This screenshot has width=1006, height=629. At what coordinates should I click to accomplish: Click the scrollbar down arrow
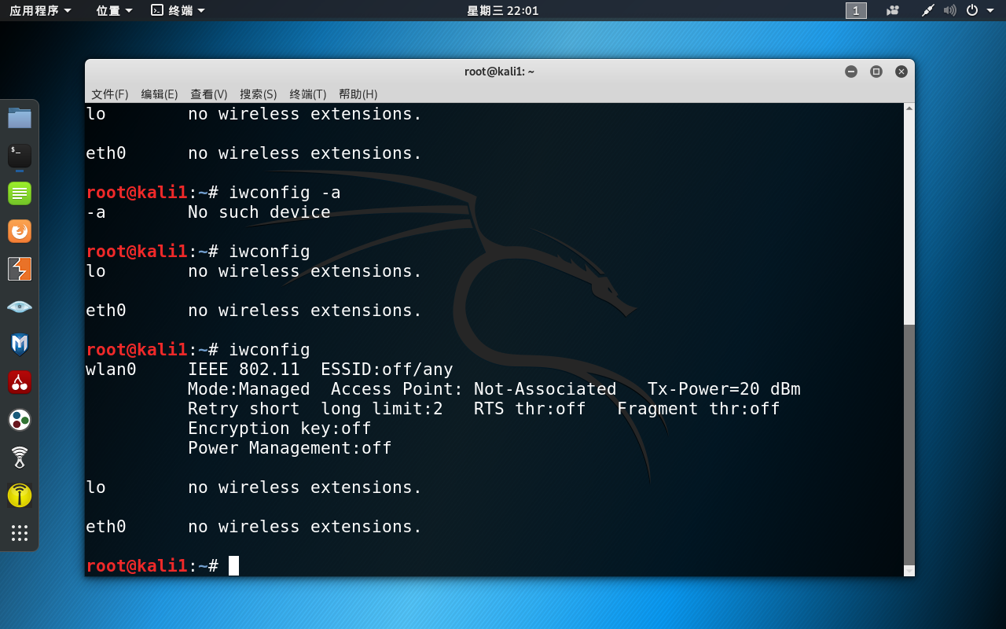coord(909,571)
